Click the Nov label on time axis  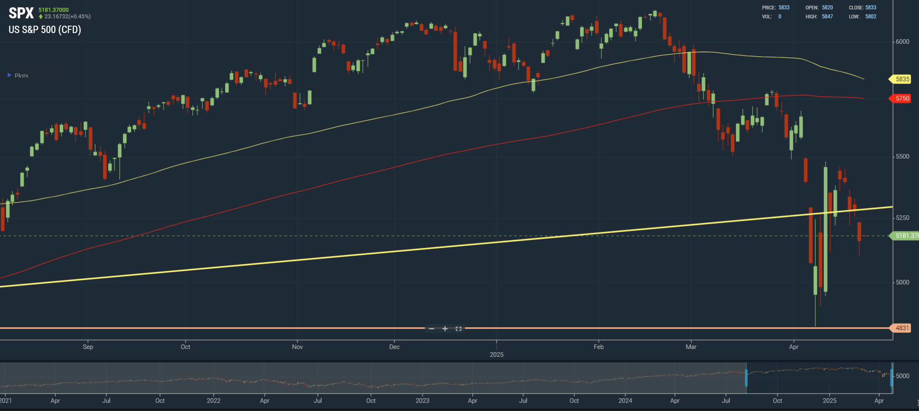click(x=297, y=347)
